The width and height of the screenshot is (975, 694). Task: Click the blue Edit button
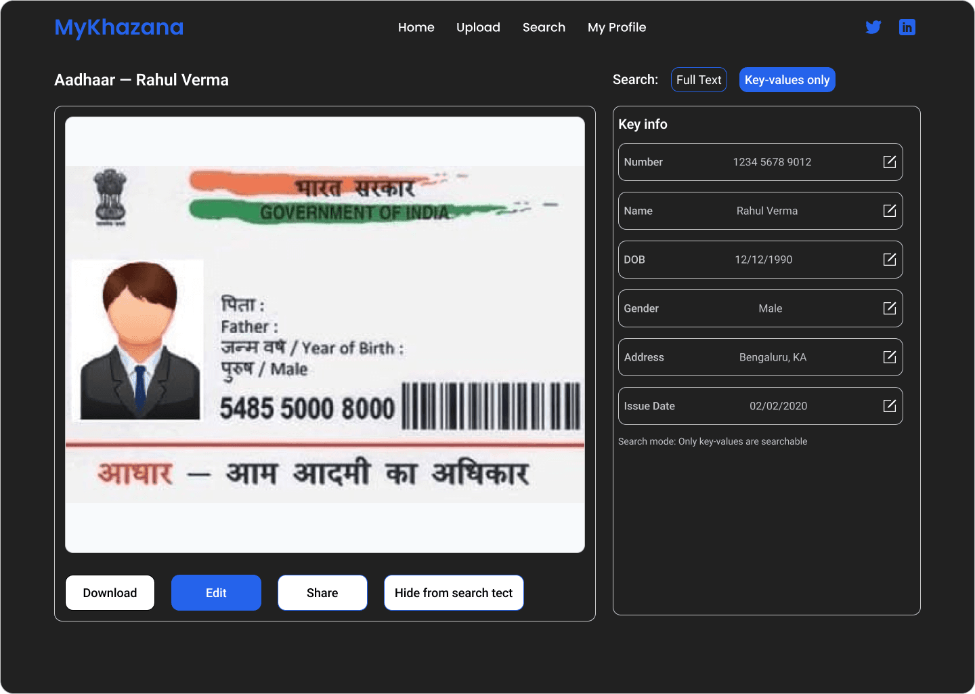point(216,593)
